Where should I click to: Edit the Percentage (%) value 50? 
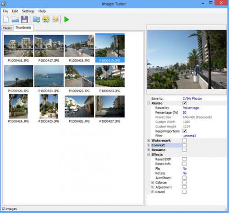coord(185,112)
